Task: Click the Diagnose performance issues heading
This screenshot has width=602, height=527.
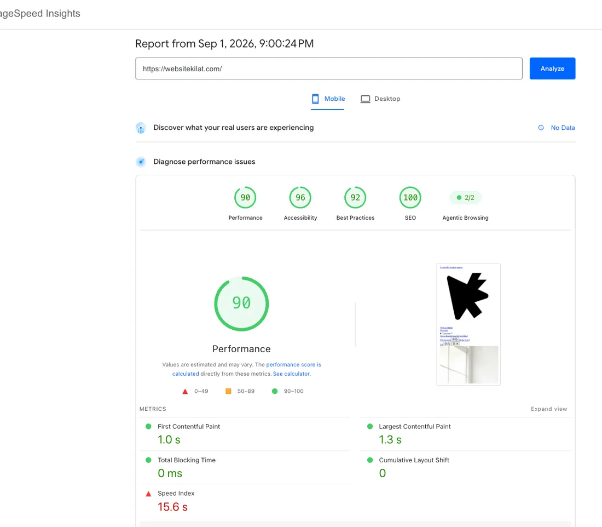Action: click(x=204, y=162)
